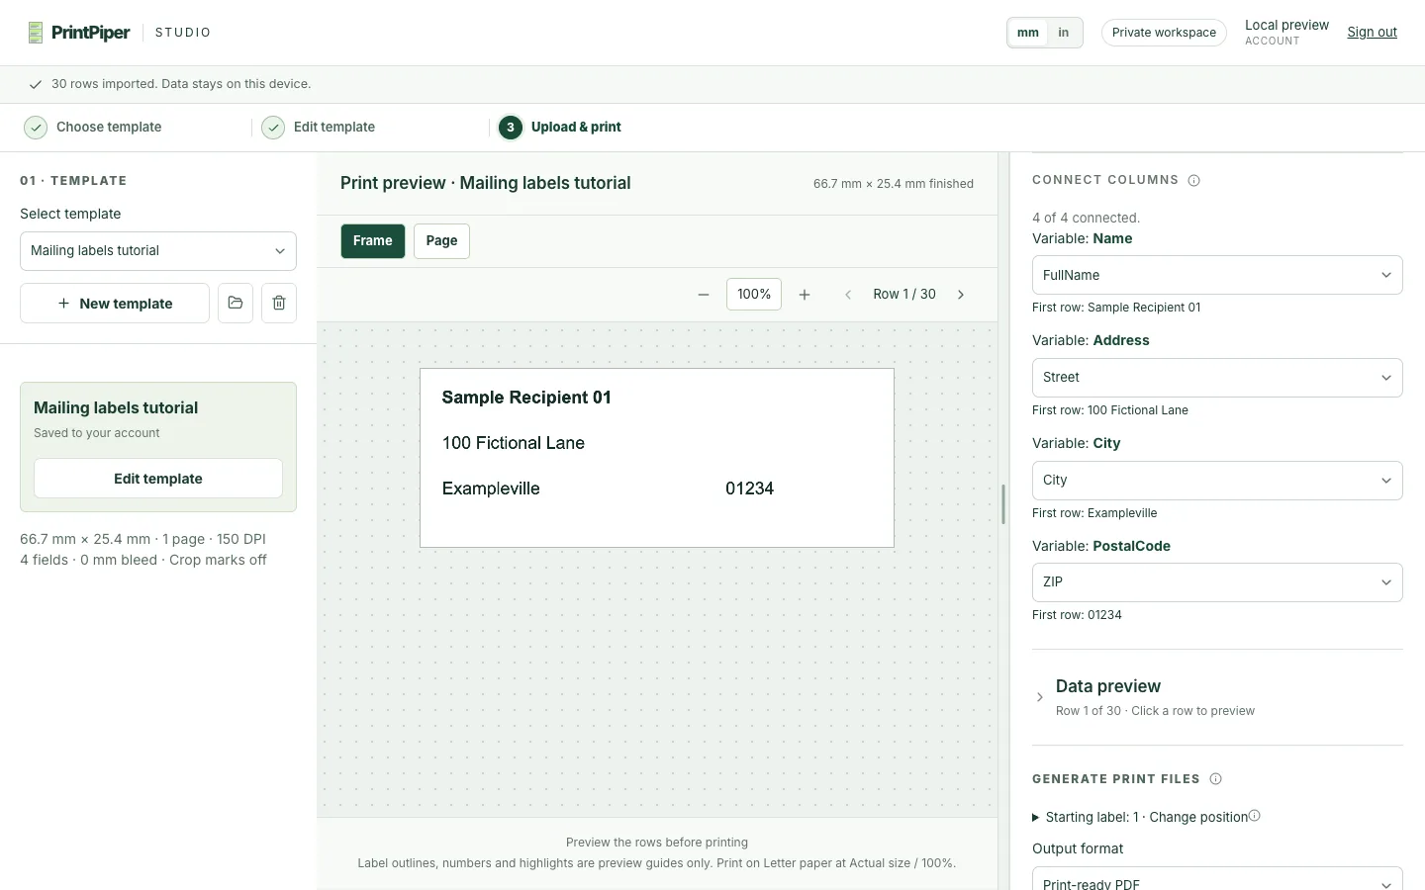The width and height of the screenshot is (1425, 890).
Task: Select Page preview mode
Action: [441, 241]
